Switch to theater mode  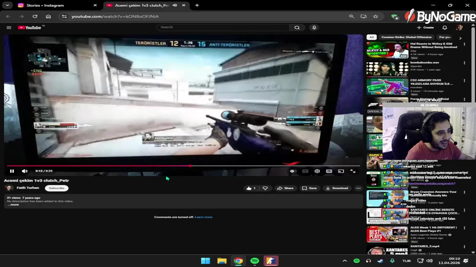coord(329,171)
